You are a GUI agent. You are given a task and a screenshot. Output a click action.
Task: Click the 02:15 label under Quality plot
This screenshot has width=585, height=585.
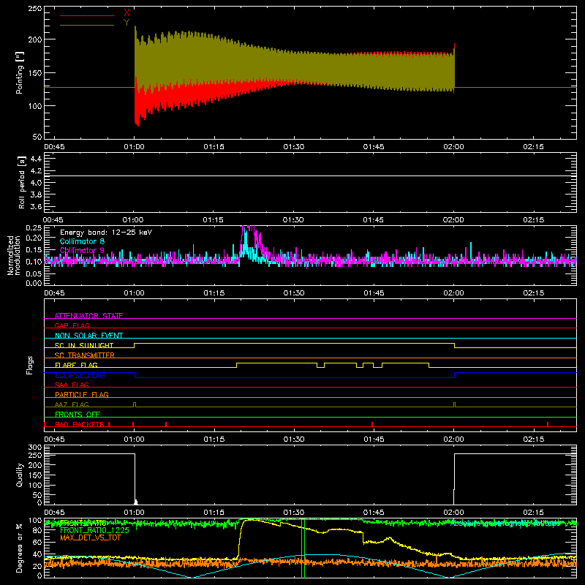point(533,513)
